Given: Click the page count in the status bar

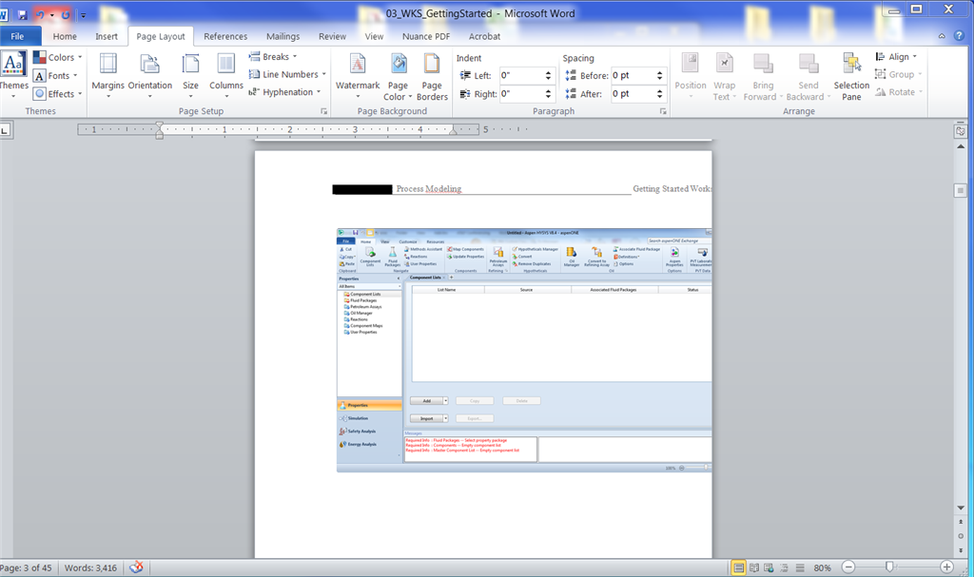Looking at the screenshot, I should pyautogui.click(x=26, y=567).
